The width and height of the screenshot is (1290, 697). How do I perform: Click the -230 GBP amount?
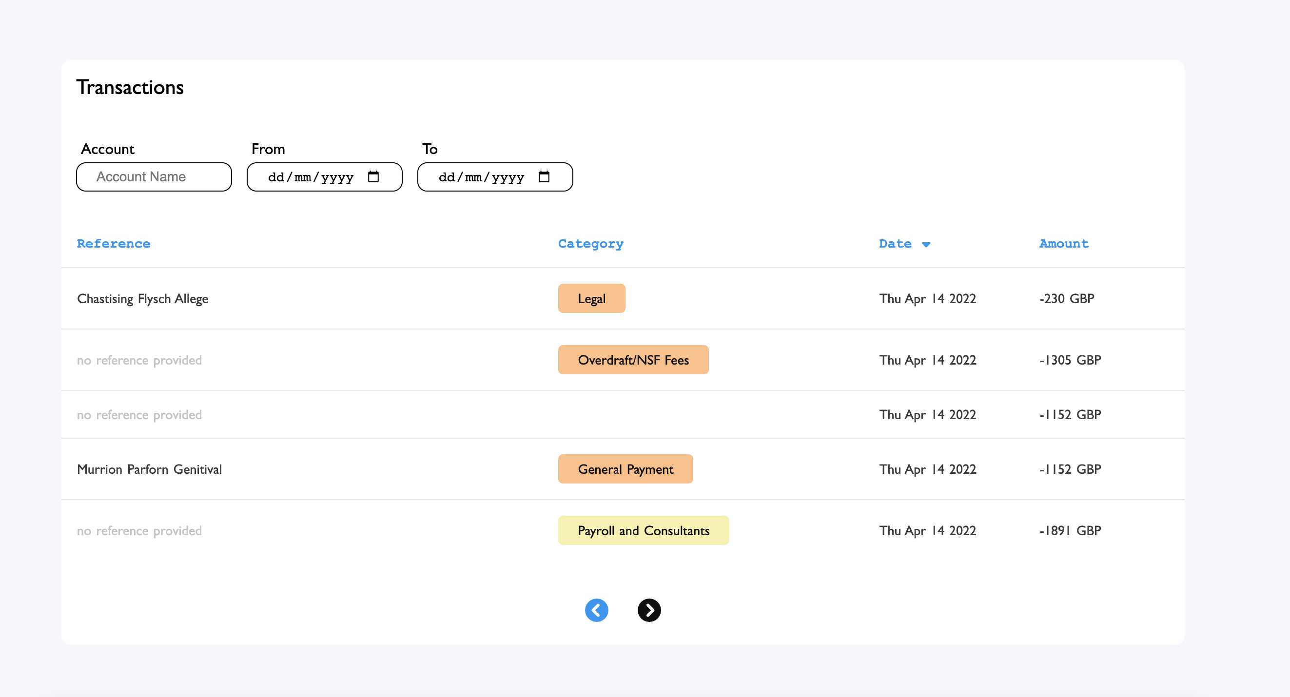pos(1067,298)
